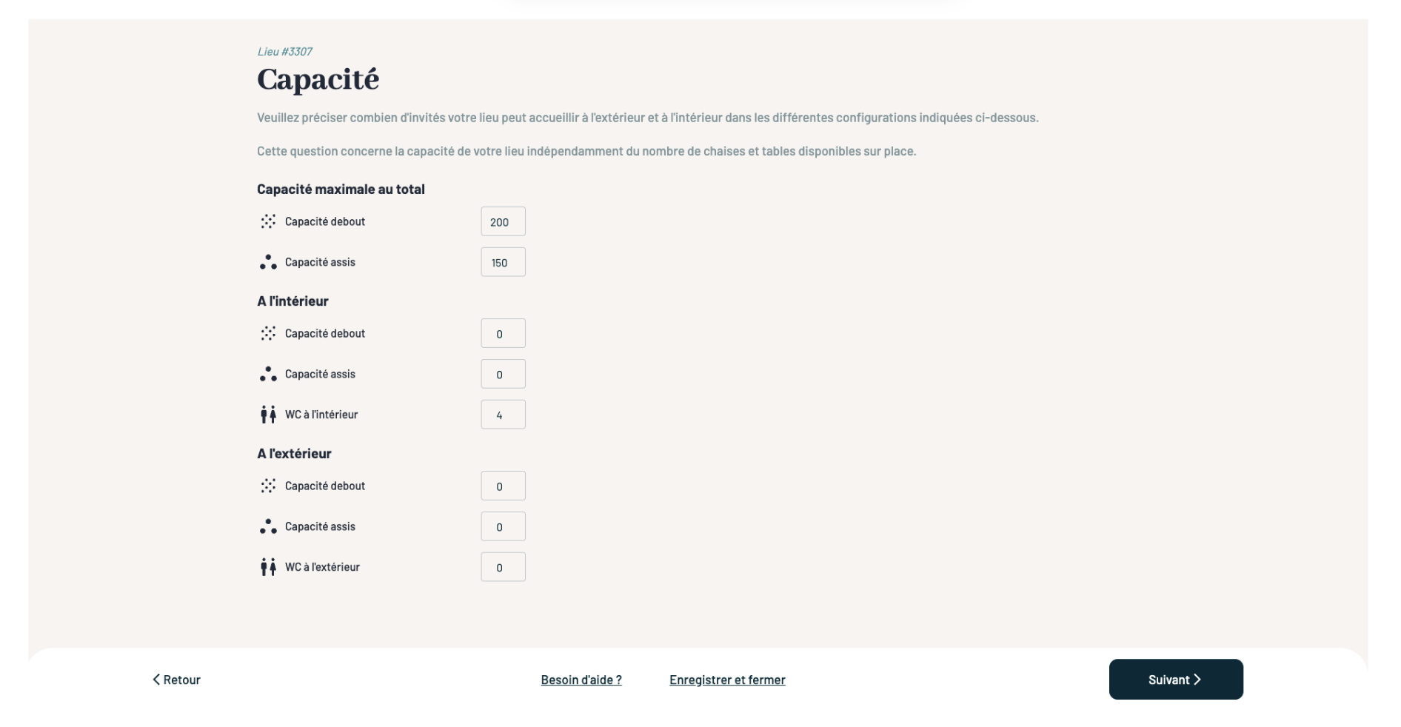Select the indoor Capacité assis input field
Image resolution: width=1401 pixels, height=727 pixels.
pyautogui.click(x=503, y=374)
